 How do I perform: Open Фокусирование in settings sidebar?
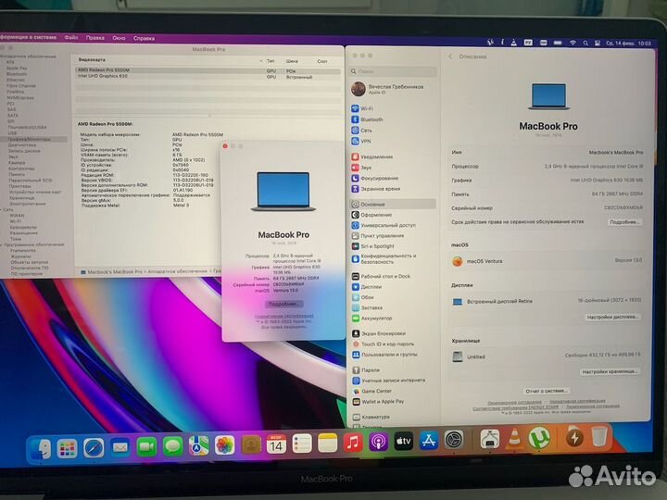375,178
